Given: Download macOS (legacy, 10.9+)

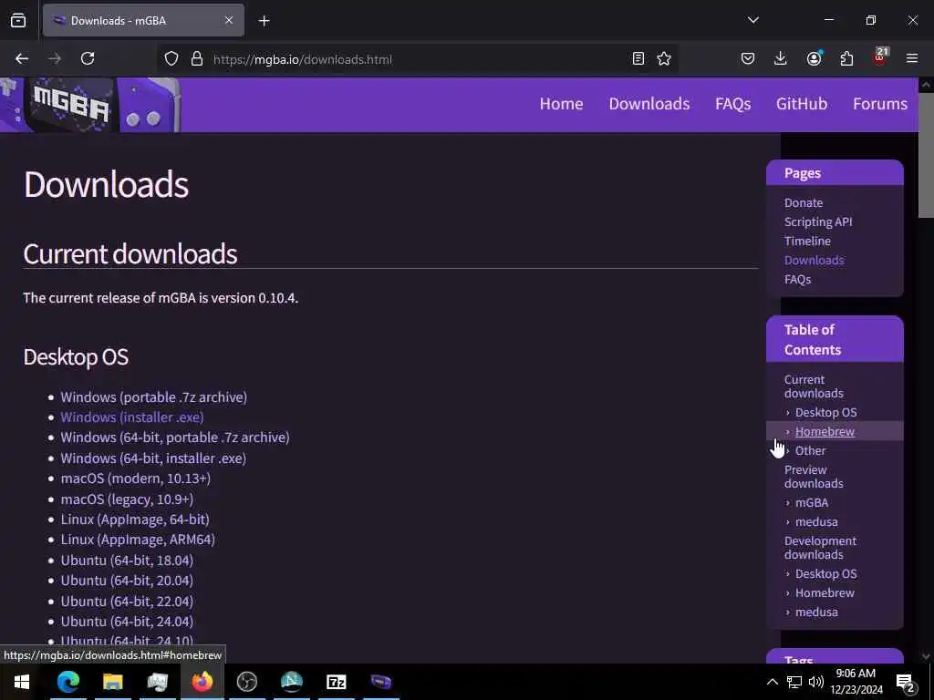Looking at the screenshot, I should tap(127, 499).
